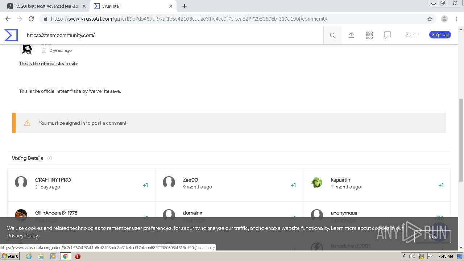Select the VirusTotal tab

[x=132, y=6]
